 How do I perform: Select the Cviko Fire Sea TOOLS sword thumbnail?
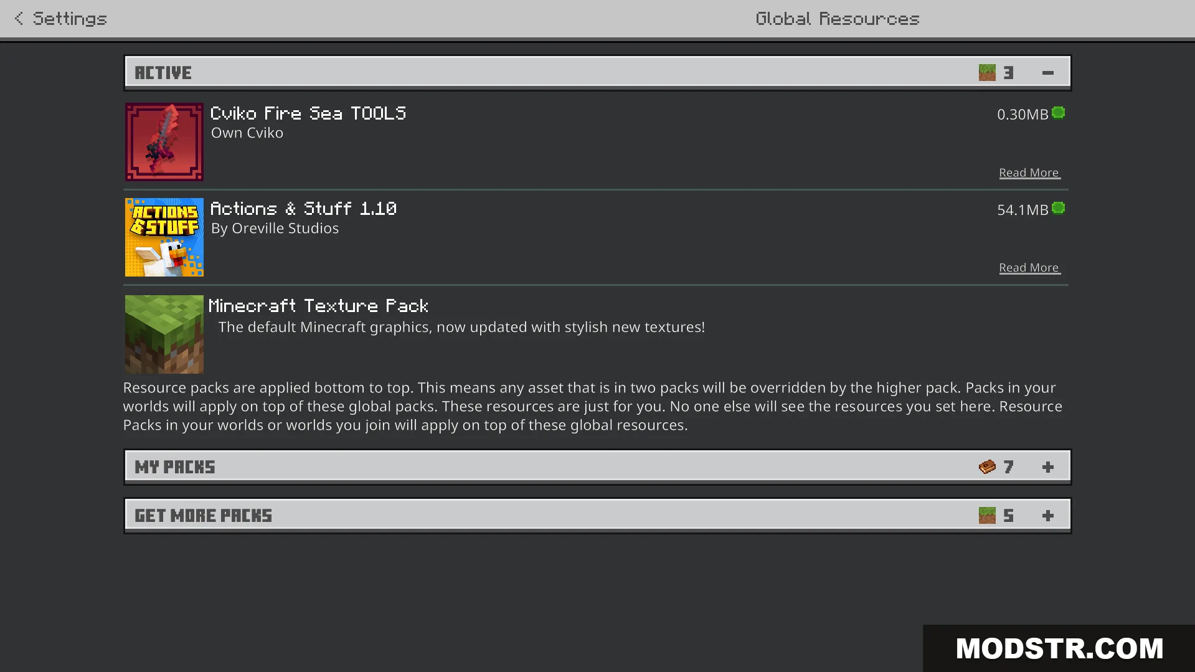click(164, 142)
